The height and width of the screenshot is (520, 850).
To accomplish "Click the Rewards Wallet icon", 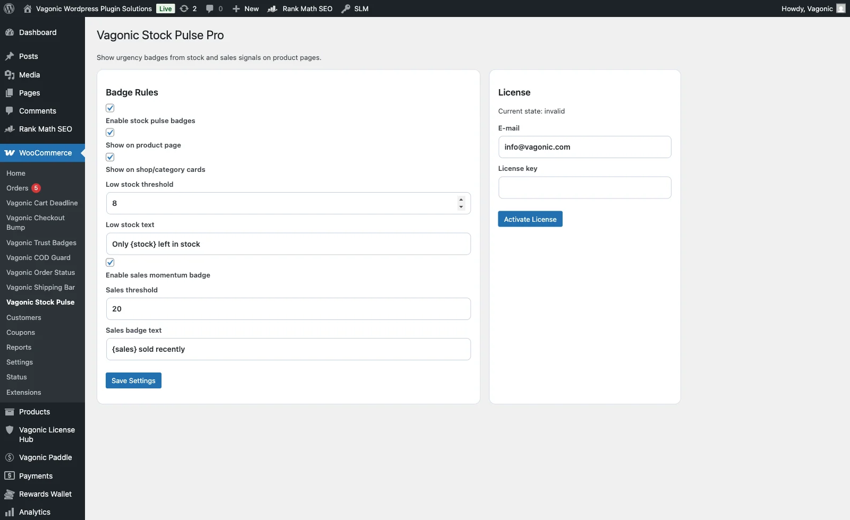I will coord(10,494).
